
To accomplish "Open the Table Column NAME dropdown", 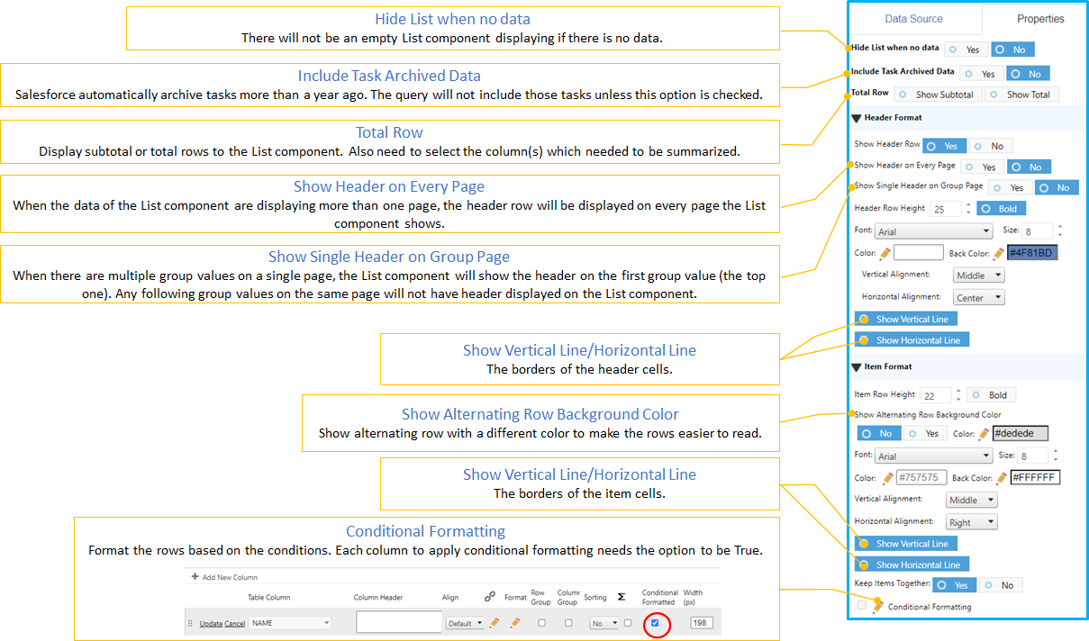I will (290, 623).
